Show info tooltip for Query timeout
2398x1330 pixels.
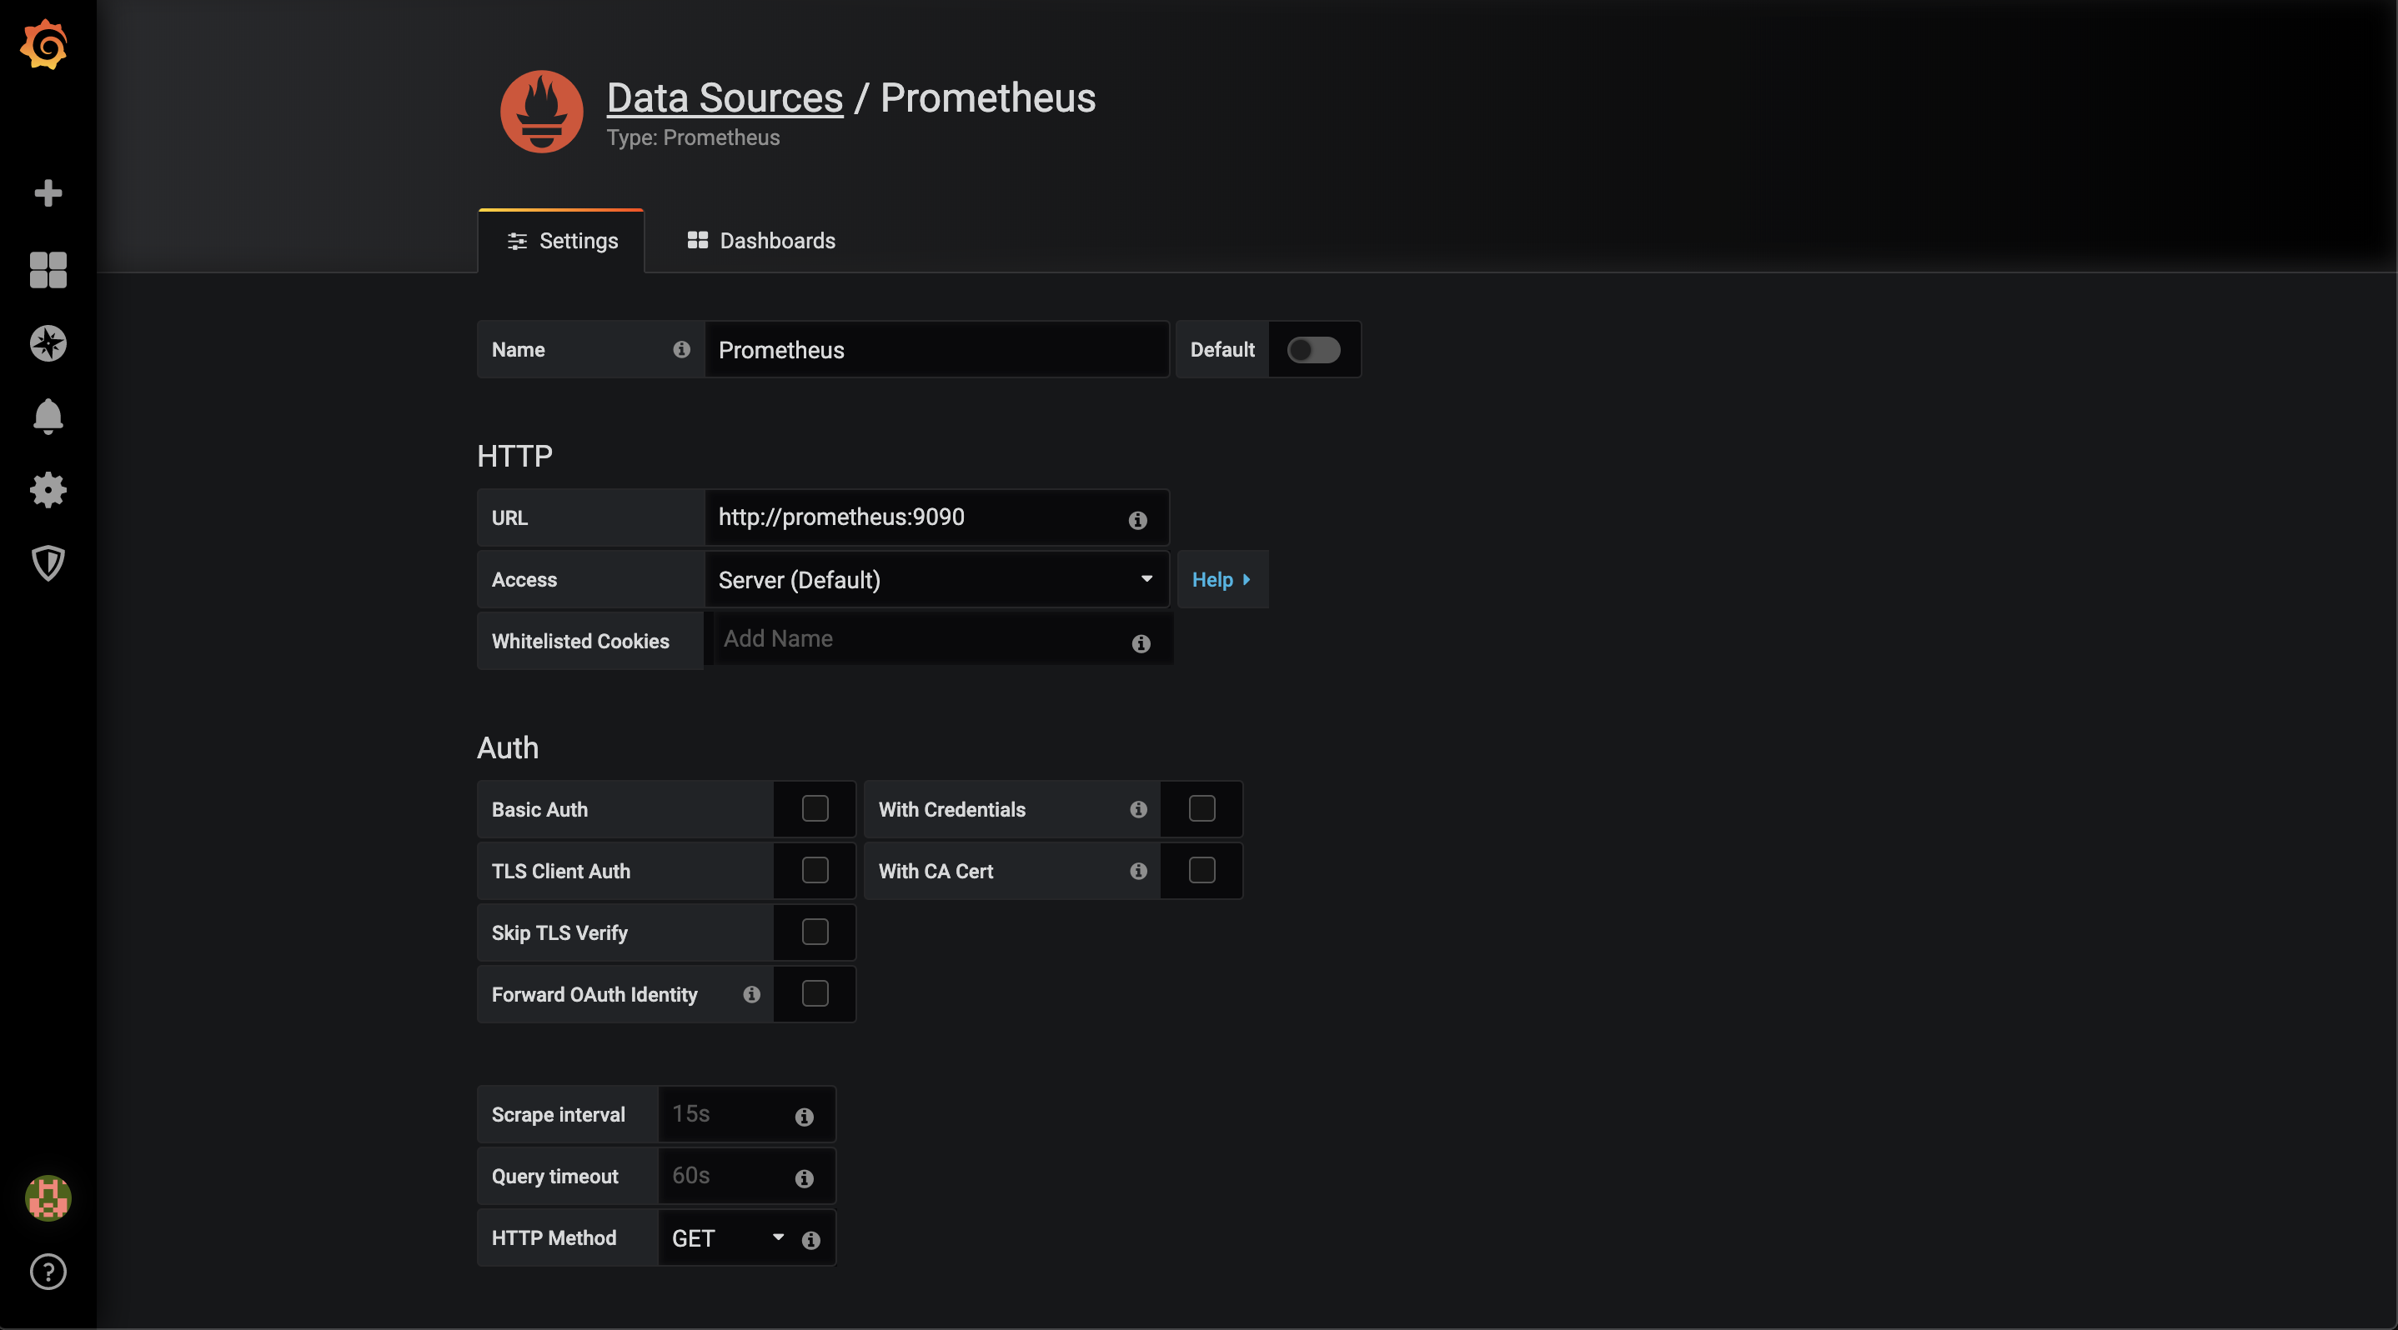805,1178
